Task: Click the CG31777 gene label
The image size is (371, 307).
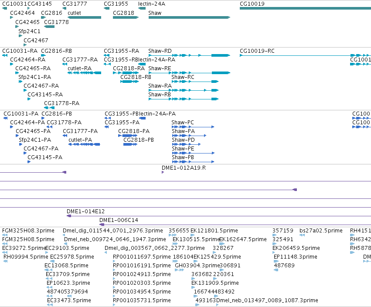Action: coord(75,4)
